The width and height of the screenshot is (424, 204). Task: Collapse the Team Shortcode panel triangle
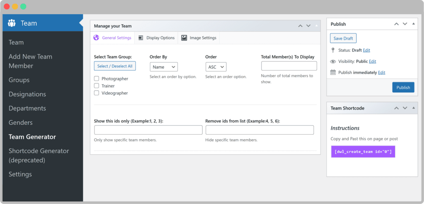413,108
